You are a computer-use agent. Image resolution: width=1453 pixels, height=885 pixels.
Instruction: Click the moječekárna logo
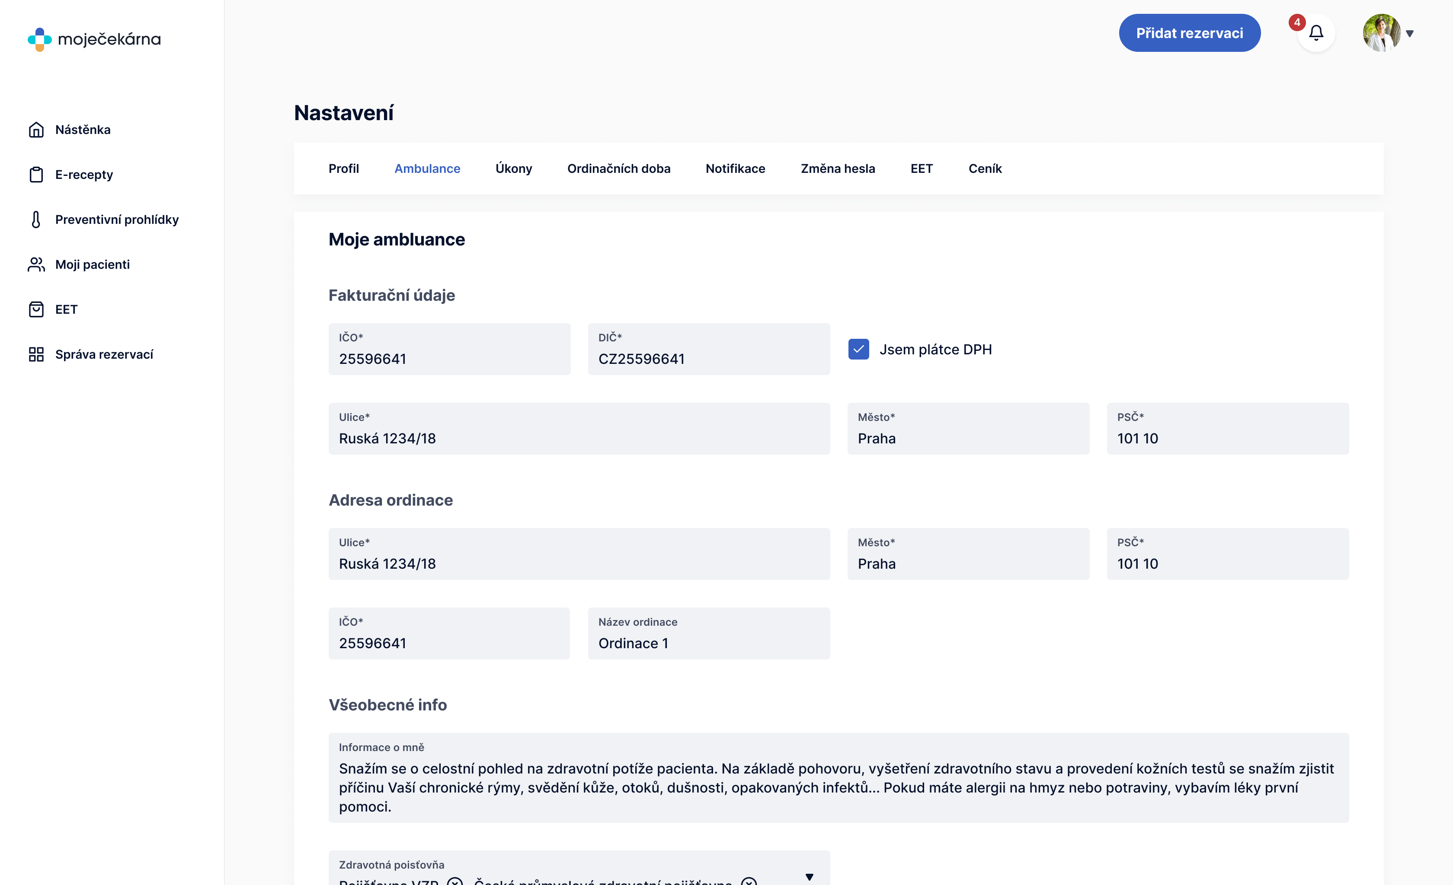coord(94,39)
